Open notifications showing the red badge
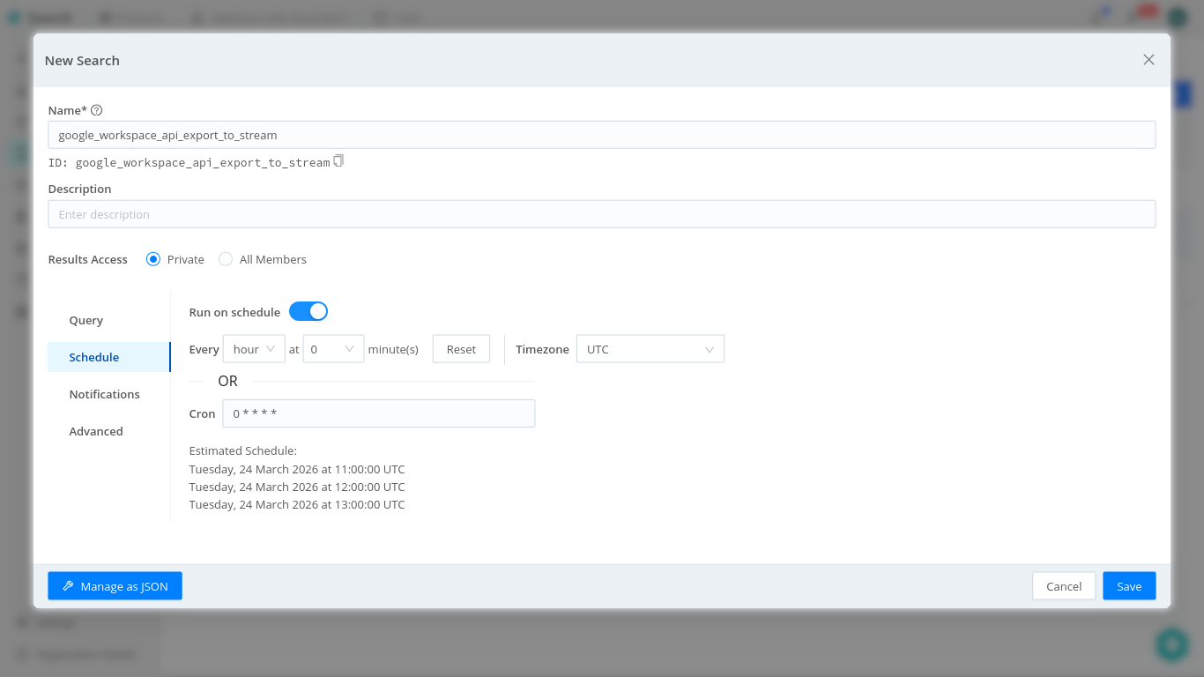 (1143, 17)
